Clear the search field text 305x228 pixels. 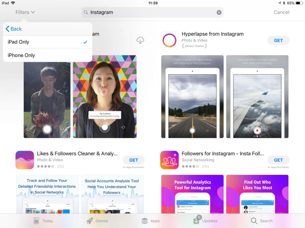[219, 13]
